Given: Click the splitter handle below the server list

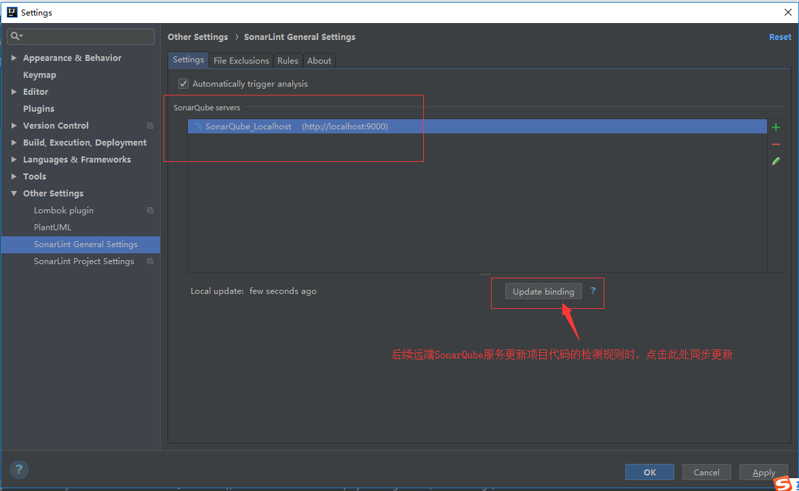Looking at the screenshot, I should 486,274.
